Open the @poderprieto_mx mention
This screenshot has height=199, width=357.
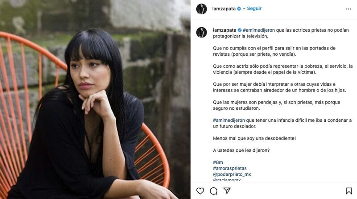(232, 174)
